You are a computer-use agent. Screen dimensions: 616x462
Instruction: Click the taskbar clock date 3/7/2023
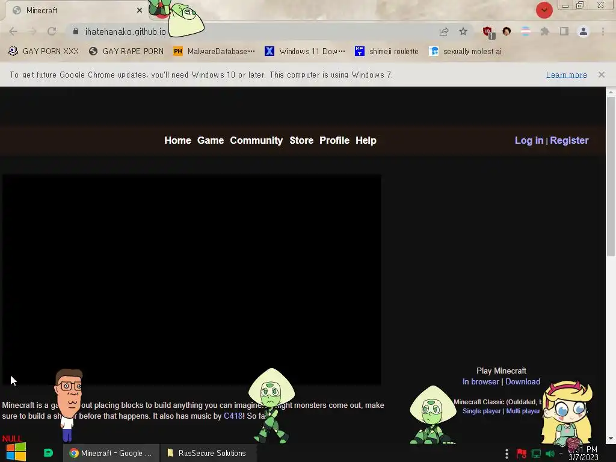point(584,457)
